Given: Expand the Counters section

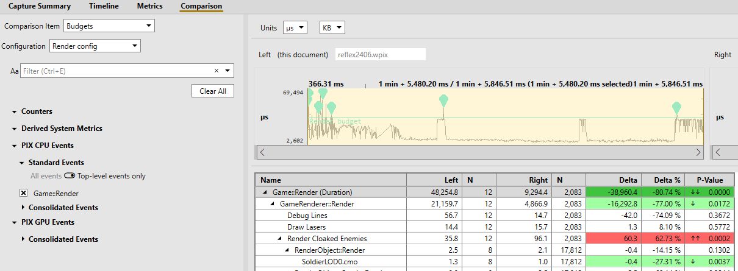Looking at the screenshot, I should click(14, 112).
